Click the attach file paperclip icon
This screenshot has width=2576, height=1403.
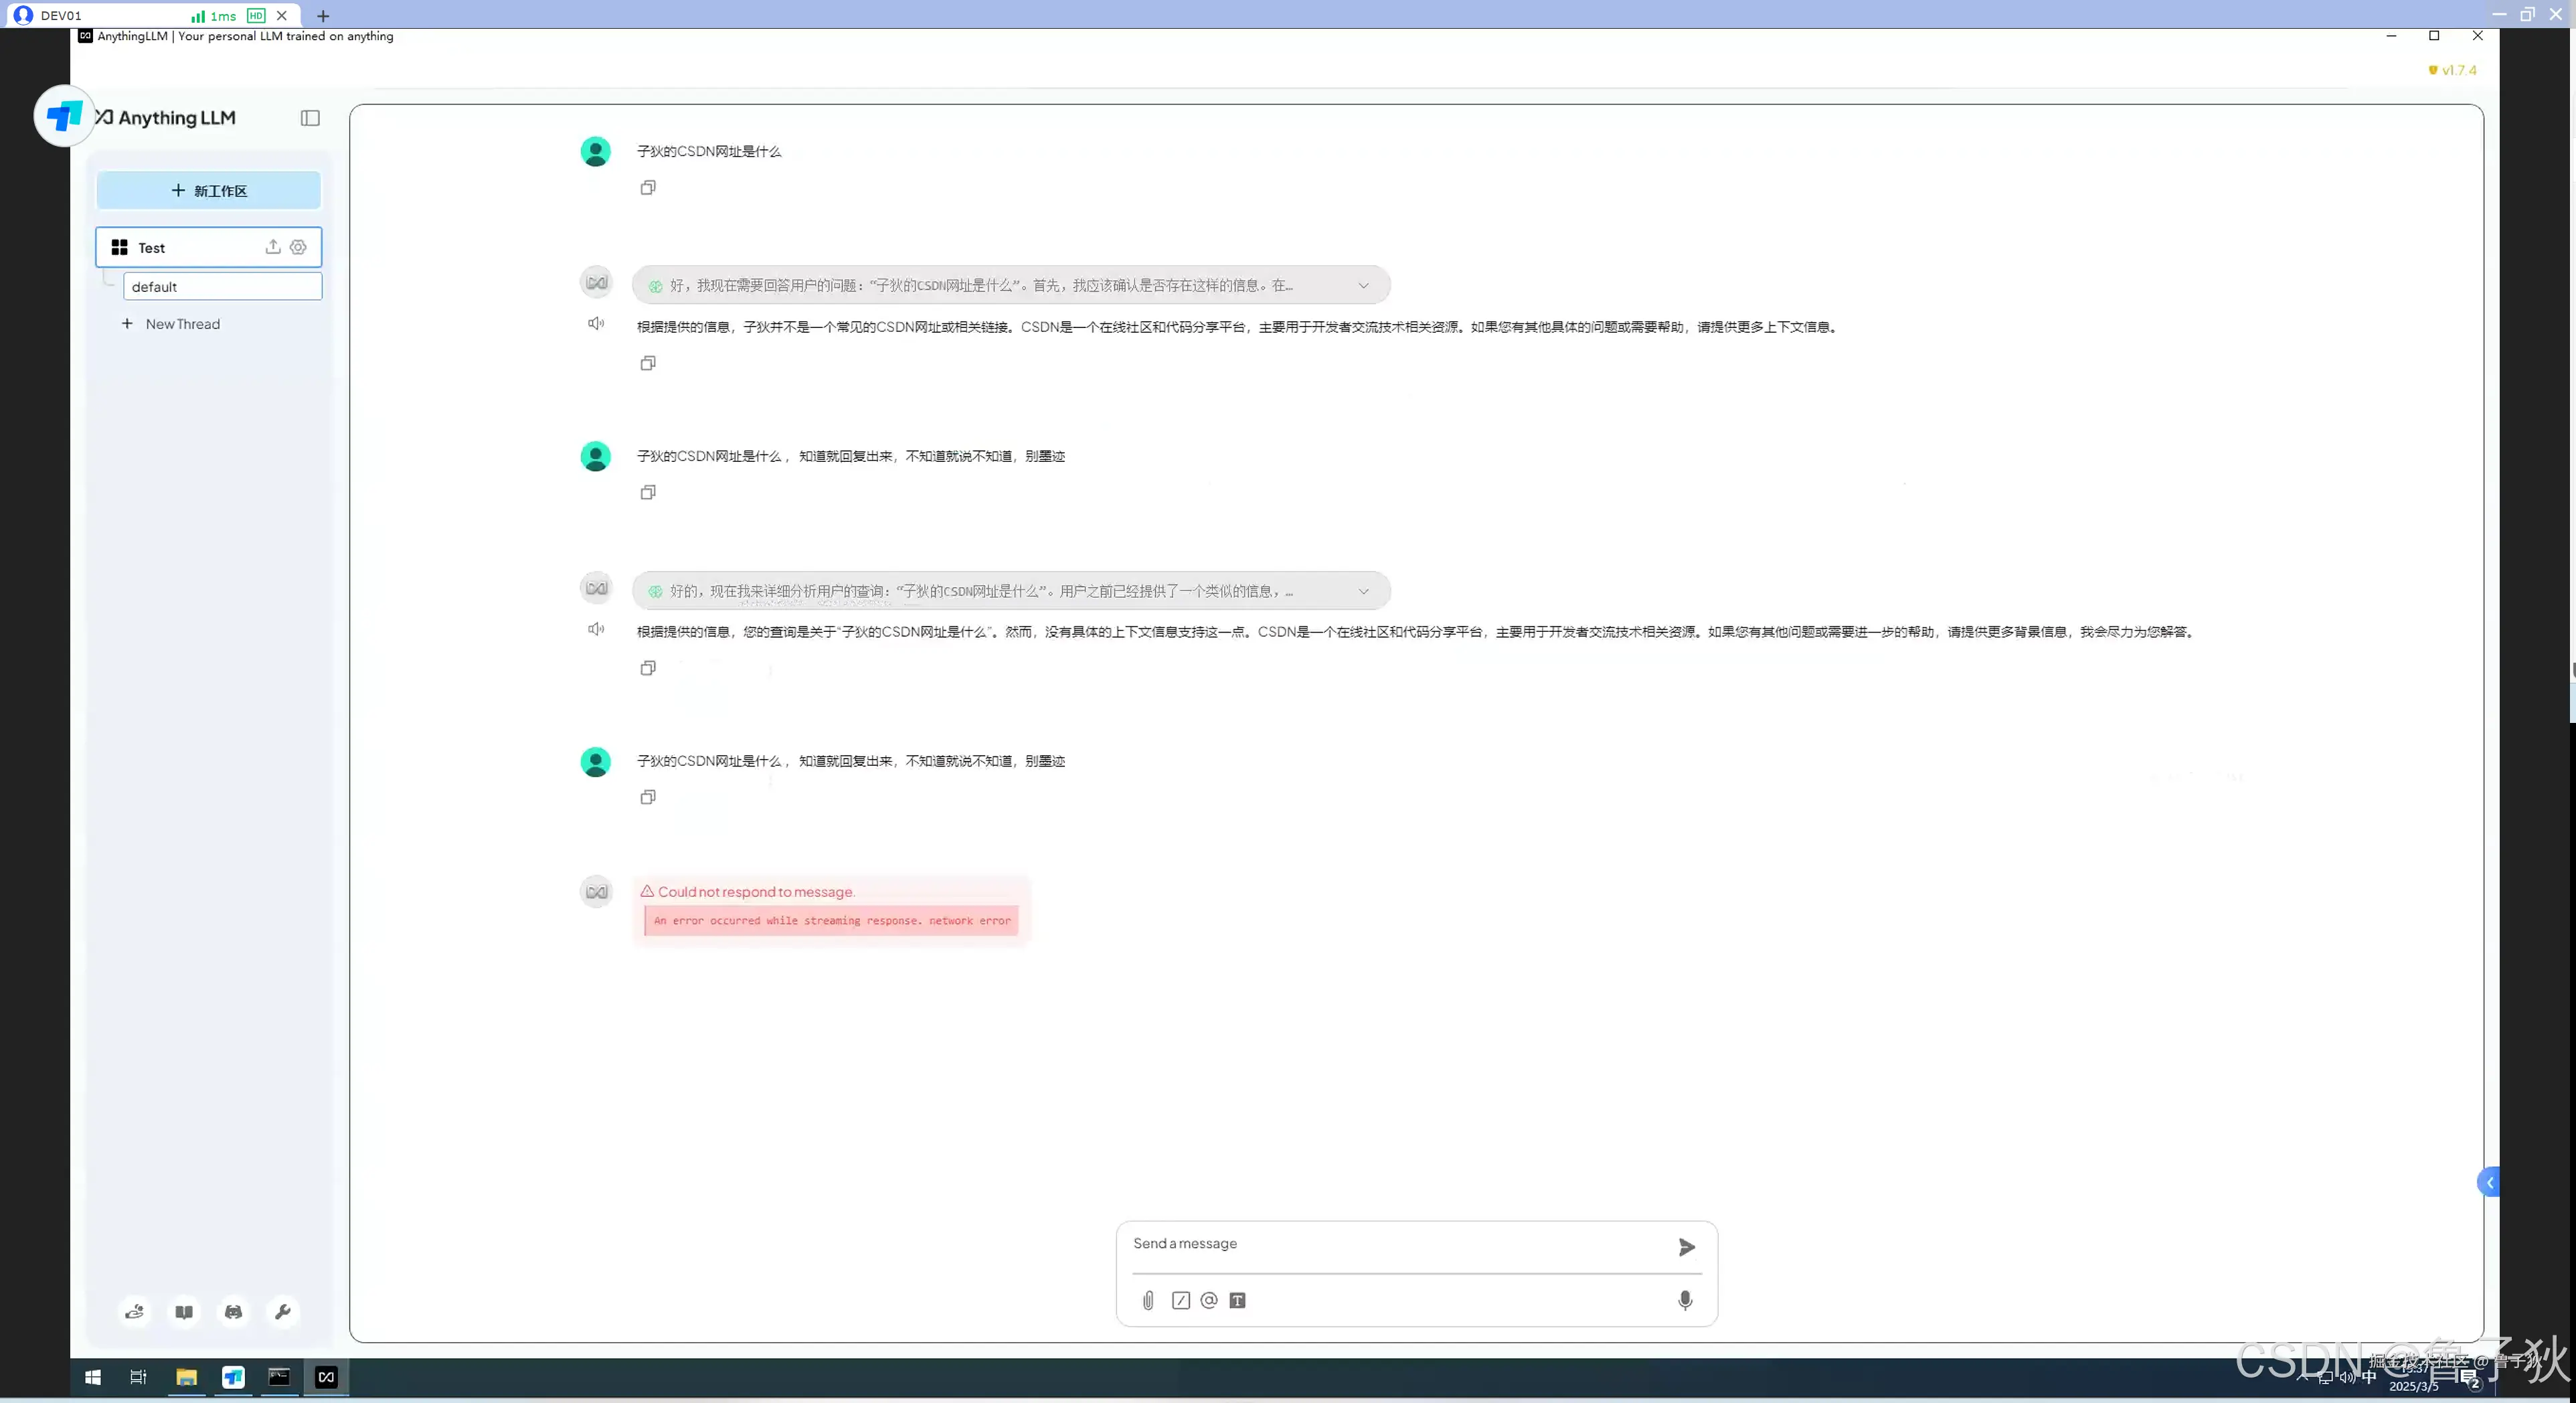pos(1148,1300)
